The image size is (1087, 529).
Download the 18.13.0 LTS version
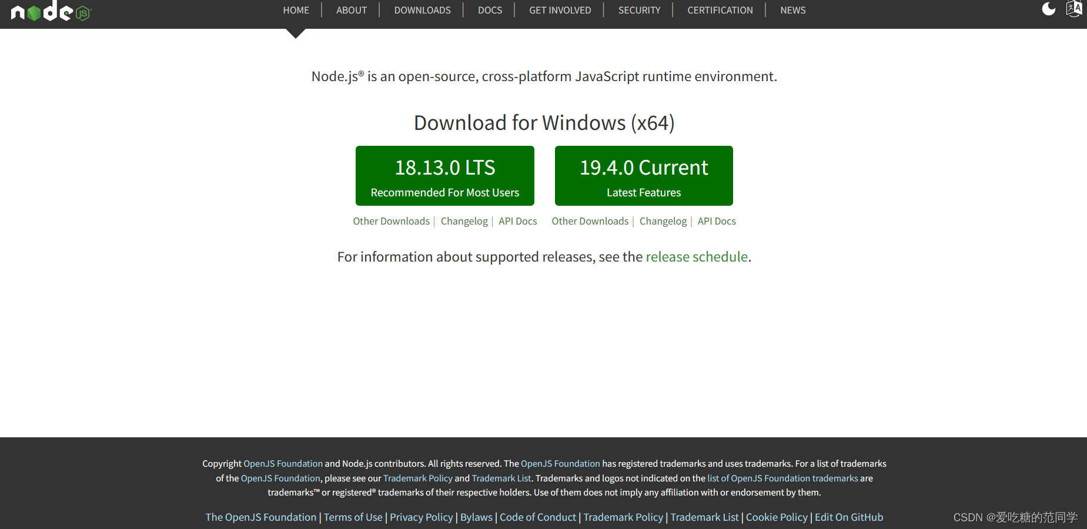(445, 176)
